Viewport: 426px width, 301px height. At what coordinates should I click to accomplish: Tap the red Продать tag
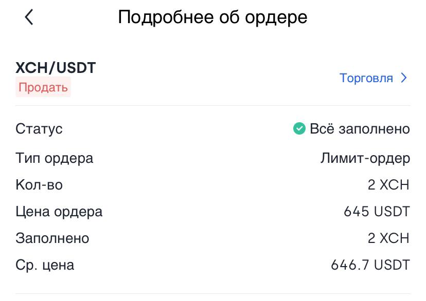pyautogui.click(x=43, y=87)
